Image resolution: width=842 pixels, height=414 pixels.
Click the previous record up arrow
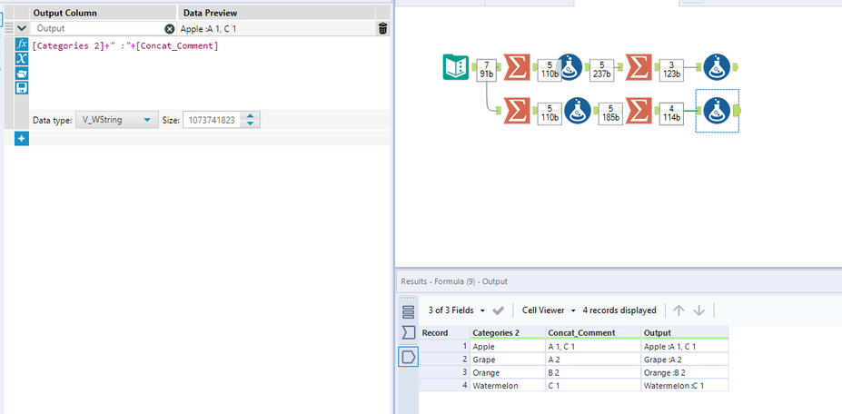[x=679, y=310]
